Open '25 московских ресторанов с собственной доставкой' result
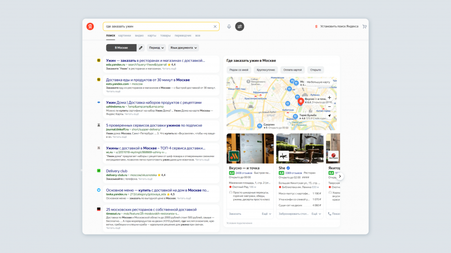The width and height of the screenshot is (451, 253). coord(151,210)
